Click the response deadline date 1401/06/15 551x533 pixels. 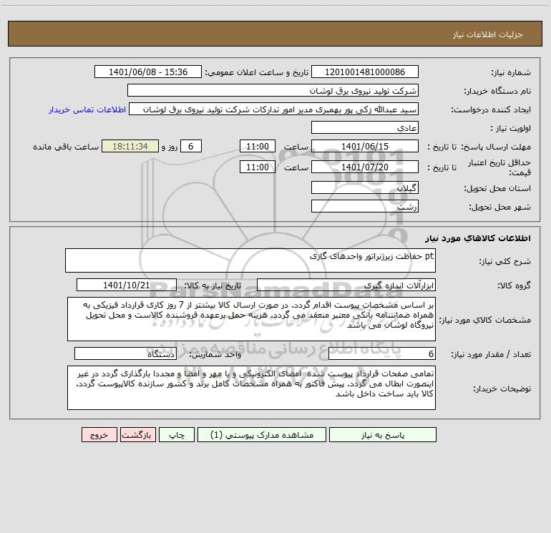[x=365, y=146]
